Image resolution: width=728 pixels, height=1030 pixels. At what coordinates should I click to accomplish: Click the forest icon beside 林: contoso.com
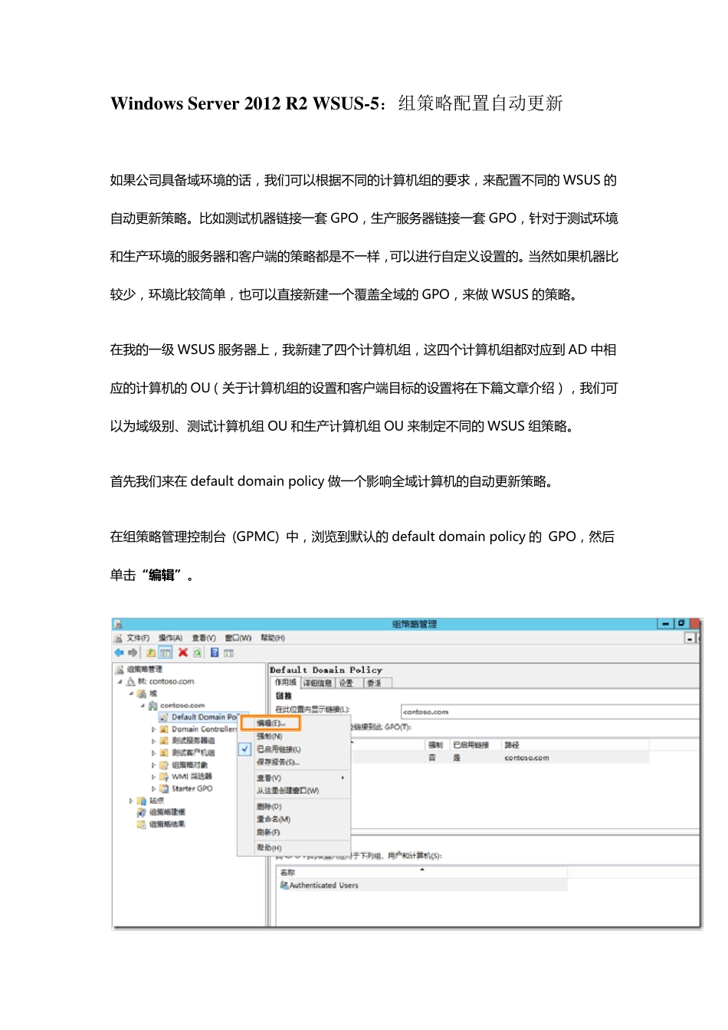131,681
